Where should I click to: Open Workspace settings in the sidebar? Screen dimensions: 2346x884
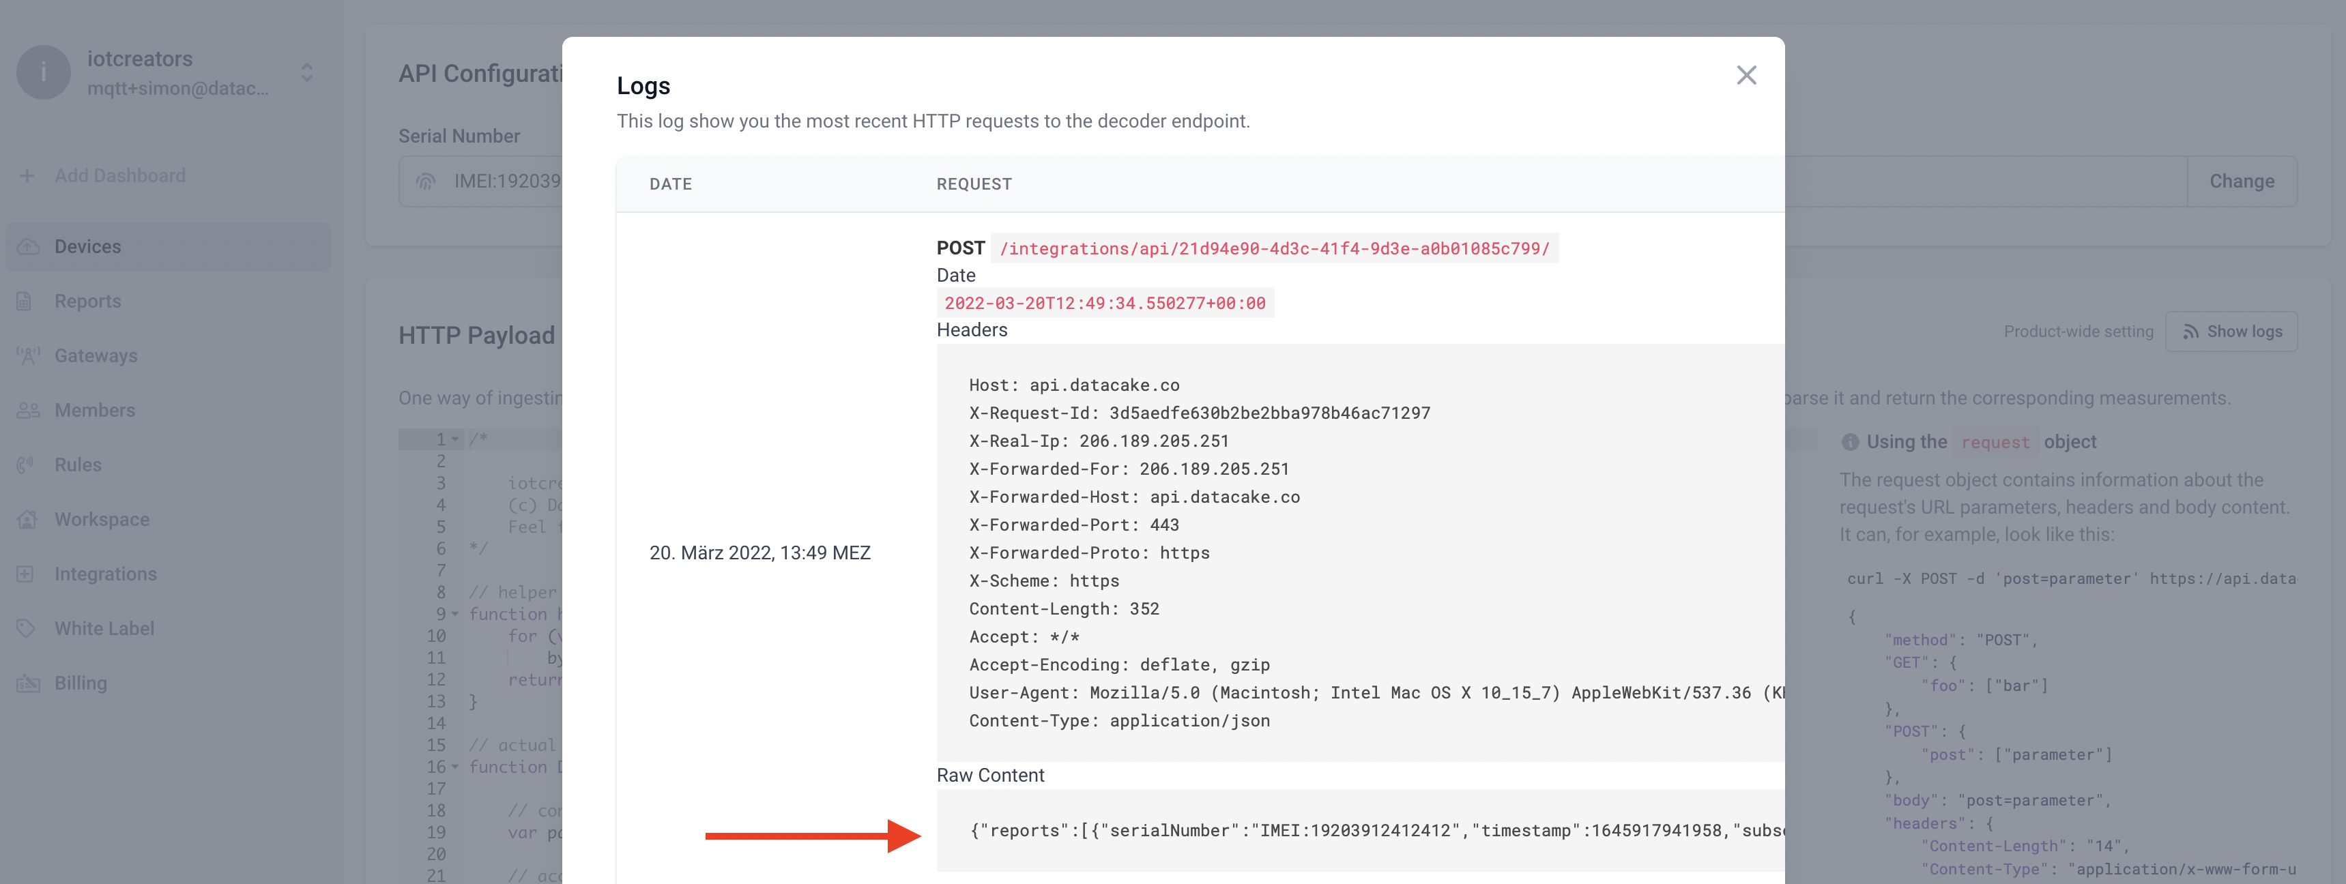pos(102,519)
